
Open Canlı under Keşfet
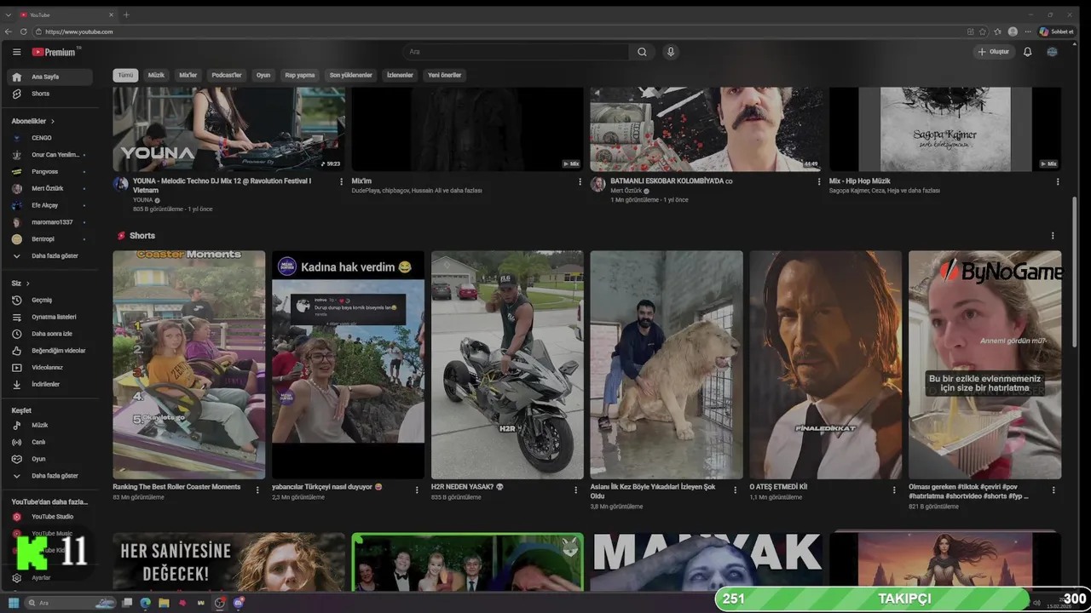(51, 442)
